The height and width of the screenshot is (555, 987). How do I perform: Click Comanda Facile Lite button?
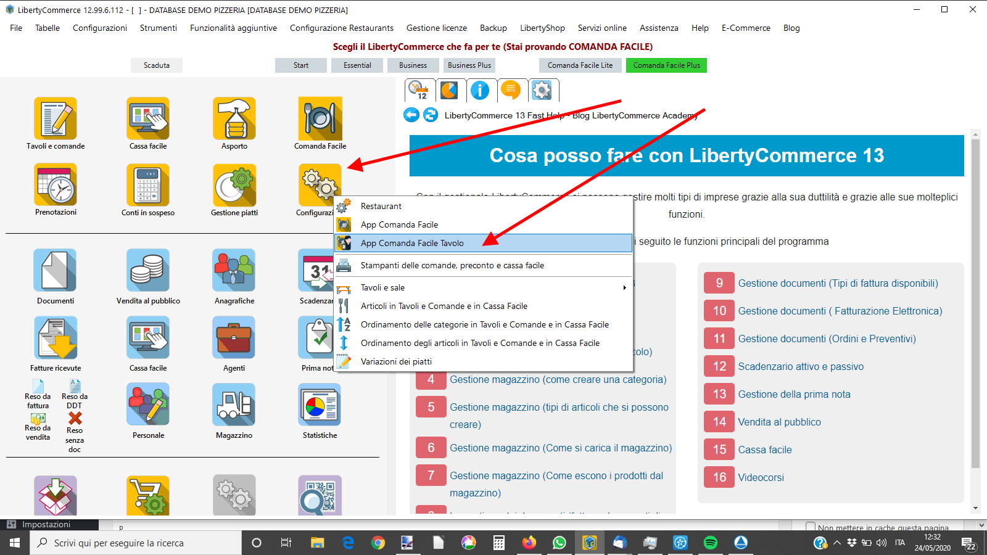pos(580,65)
